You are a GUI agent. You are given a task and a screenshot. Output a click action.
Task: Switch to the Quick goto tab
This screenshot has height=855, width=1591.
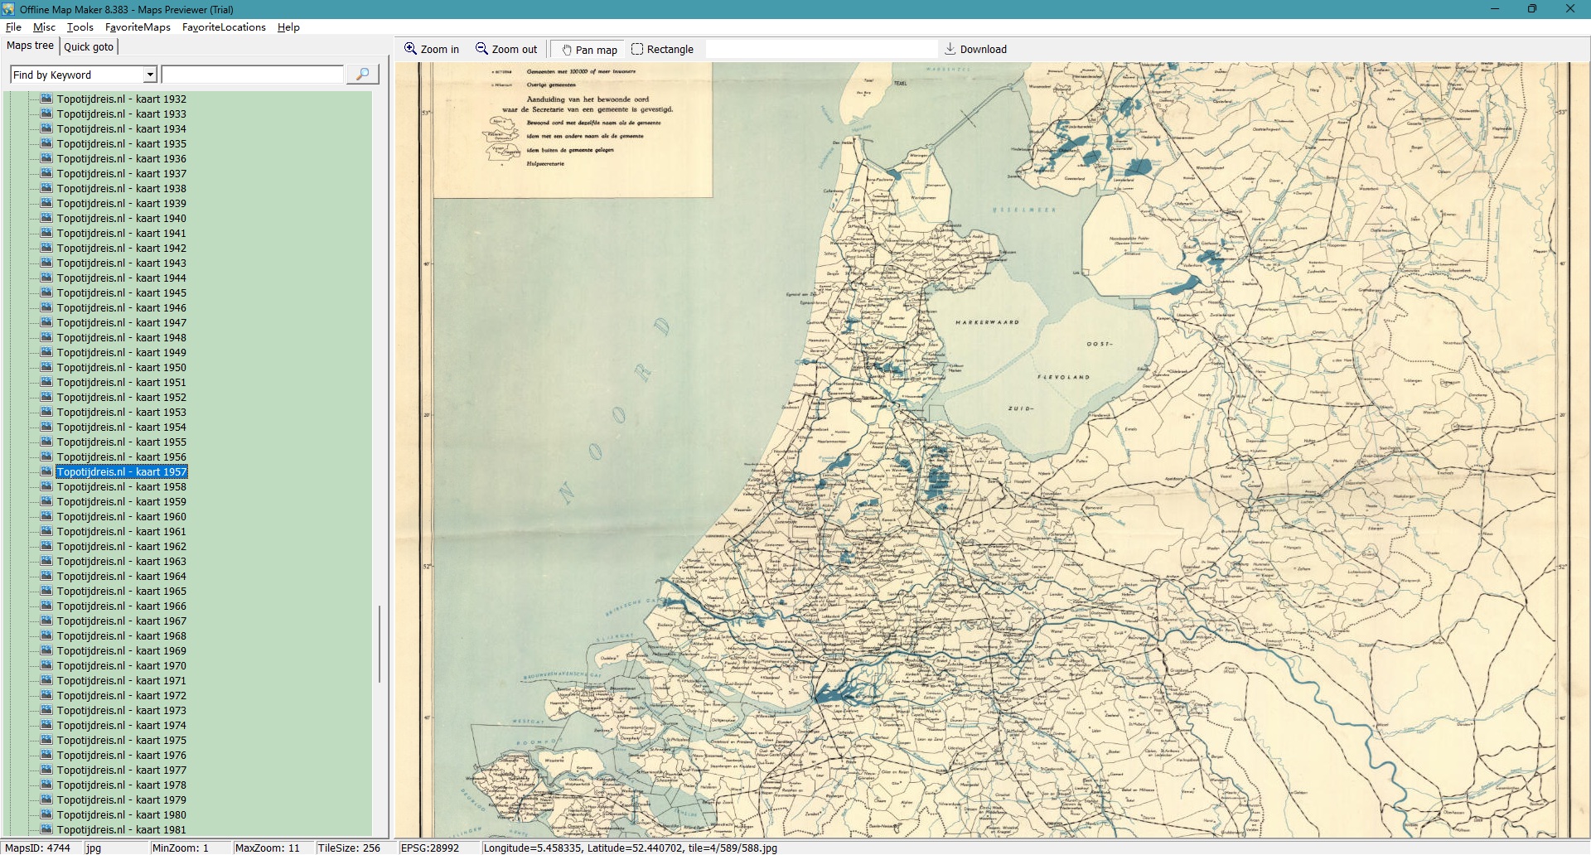tap(89, 46)
